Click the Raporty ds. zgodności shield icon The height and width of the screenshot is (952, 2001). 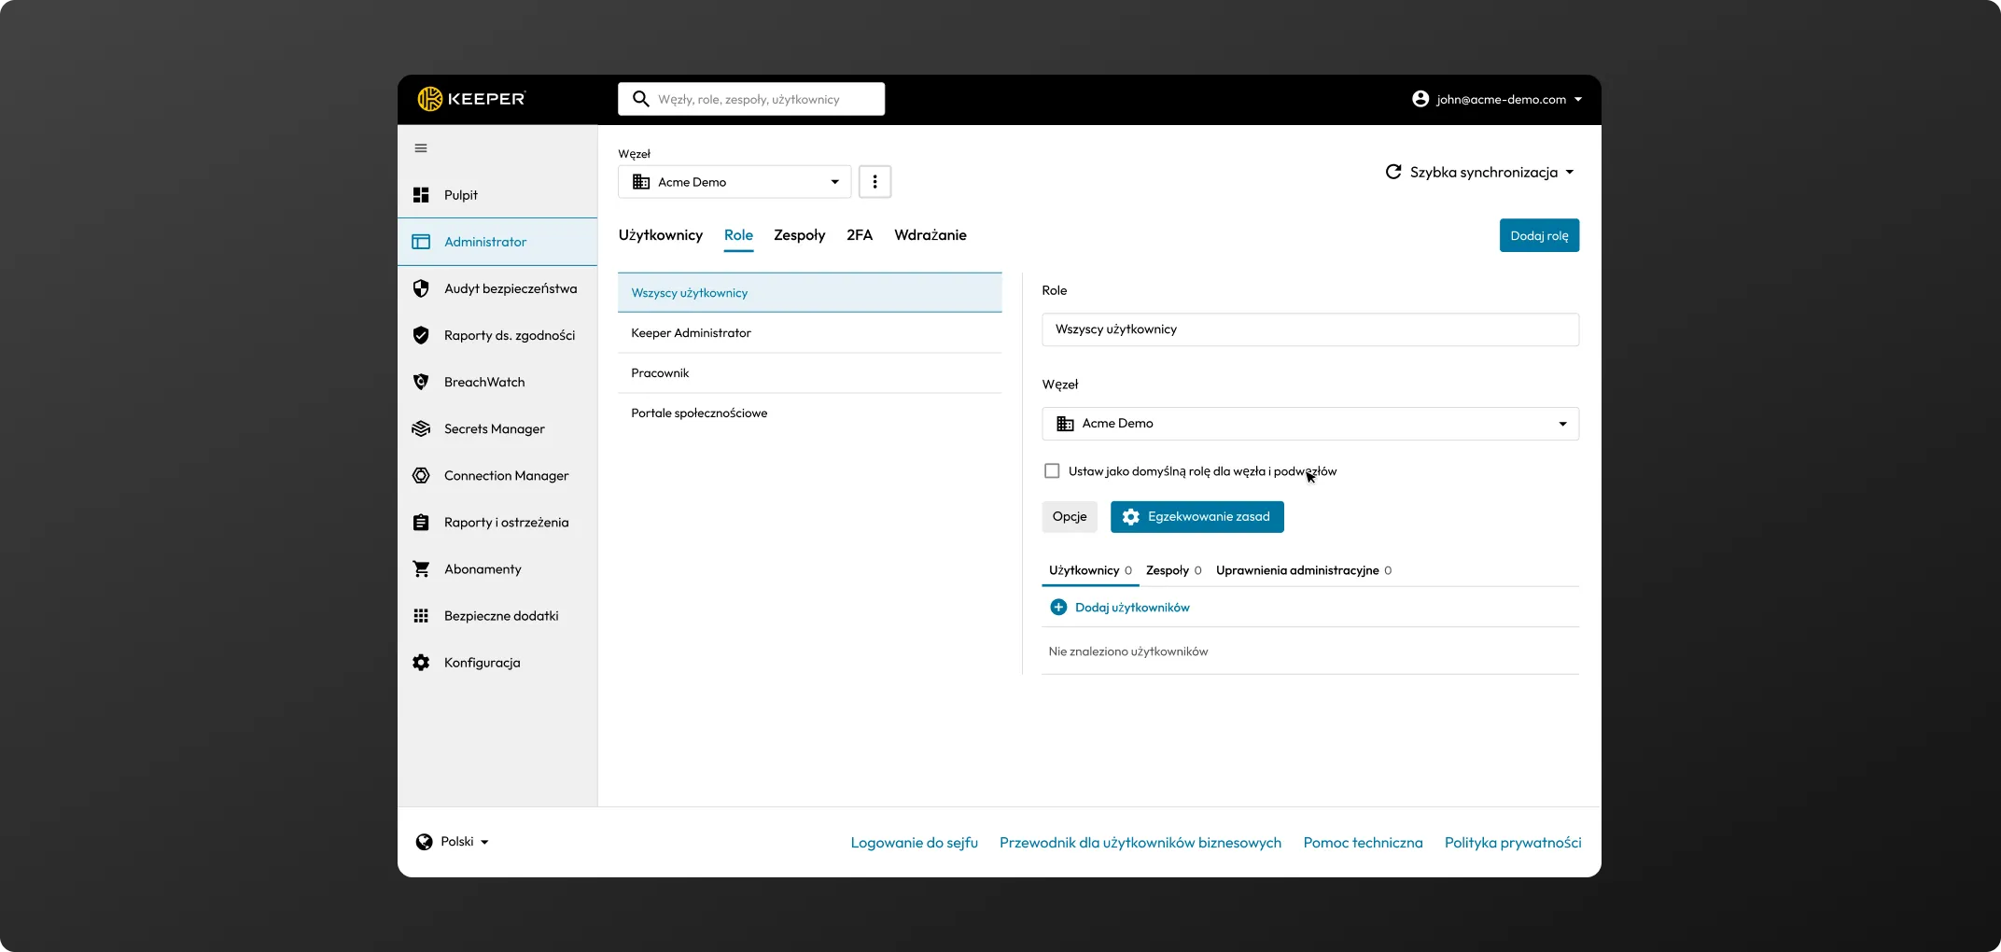pos(421,335)
